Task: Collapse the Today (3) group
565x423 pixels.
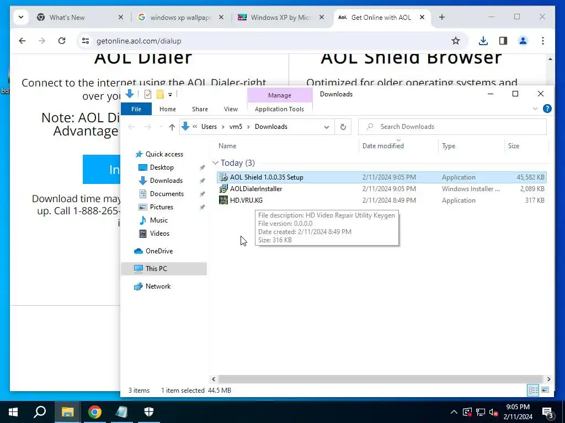Action: tap(216, 163)
